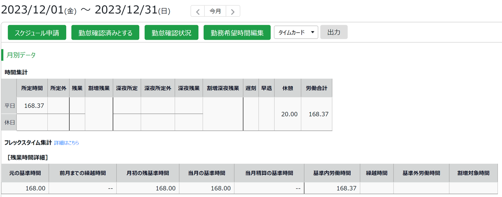Open 勤務希望時間編集
The width and height of the screenshot is (502, 197).
[x=237, y=33]
